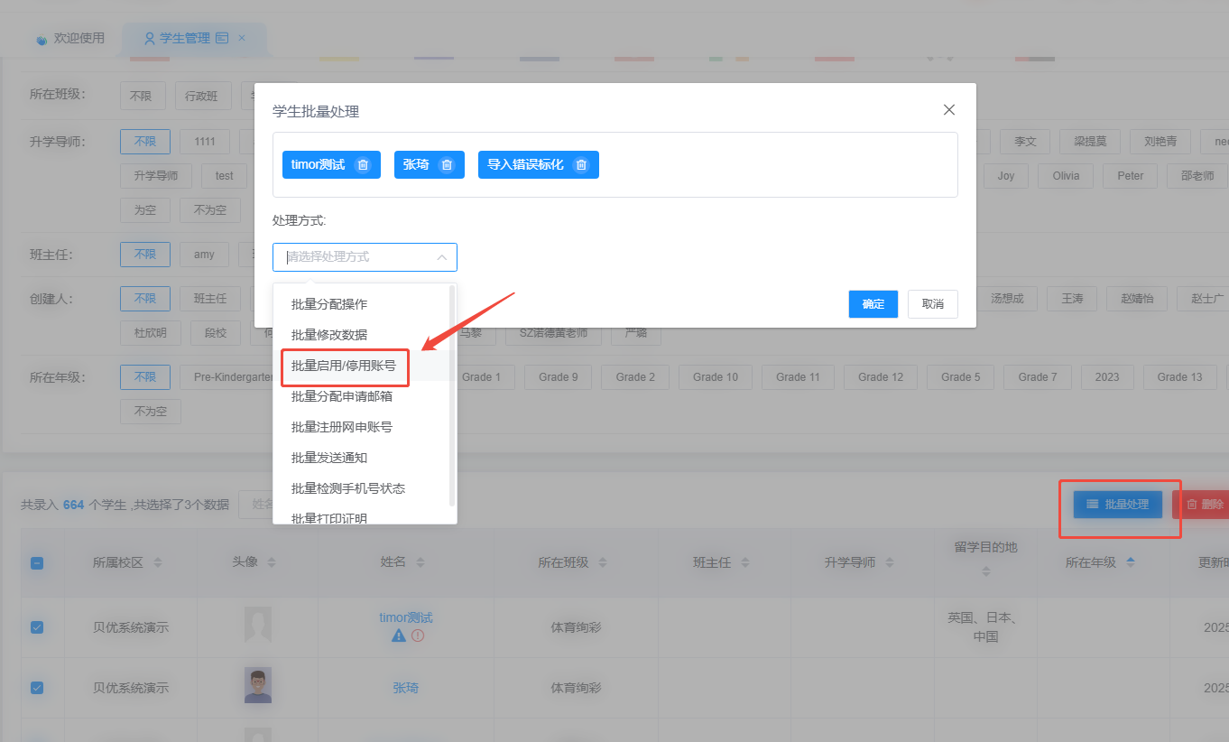This screenshot has height=742, width=1229.
Task: Switch to the 欢迎使用 tab
Action: (x=70, y=38)
